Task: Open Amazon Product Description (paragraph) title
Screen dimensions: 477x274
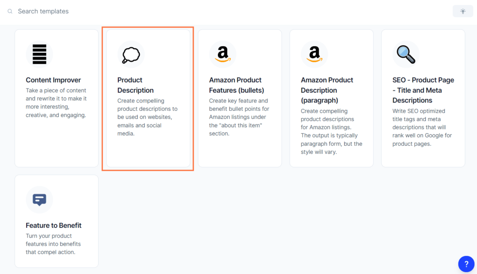Action: tap(327, 90)
